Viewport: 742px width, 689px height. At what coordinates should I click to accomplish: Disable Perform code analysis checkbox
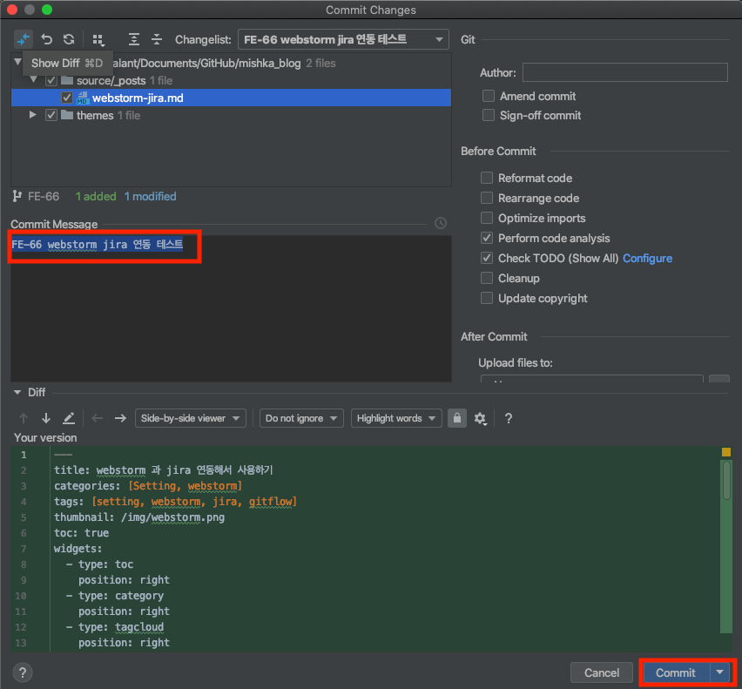click(x=486, y=238)
